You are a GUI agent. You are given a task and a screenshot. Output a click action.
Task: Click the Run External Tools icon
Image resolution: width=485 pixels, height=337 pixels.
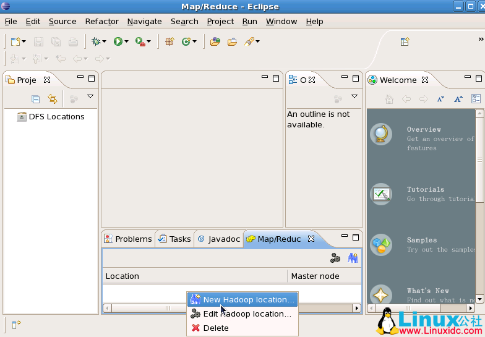point(140,41)
